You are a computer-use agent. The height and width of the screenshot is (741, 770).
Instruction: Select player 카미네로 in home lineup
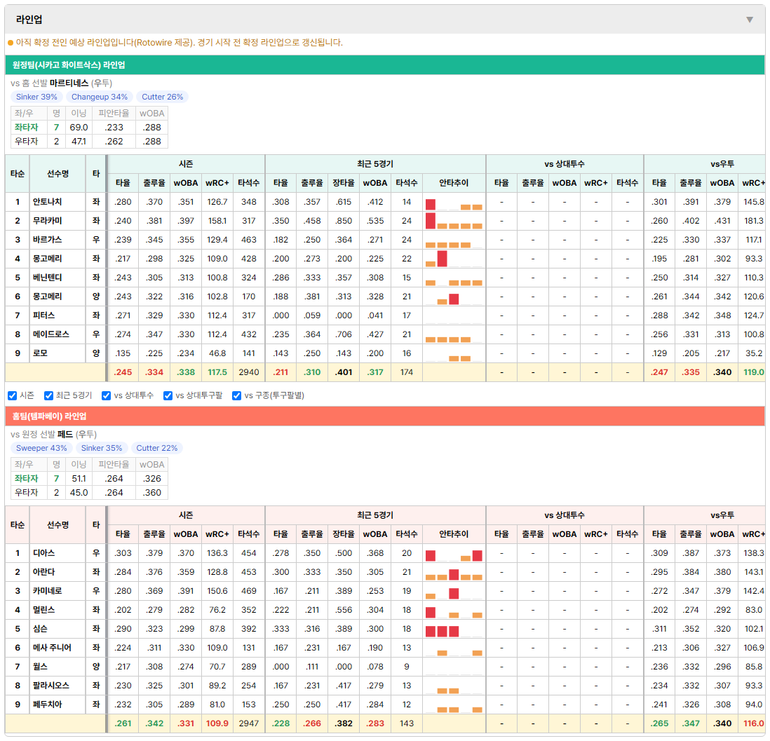(48, 591)
